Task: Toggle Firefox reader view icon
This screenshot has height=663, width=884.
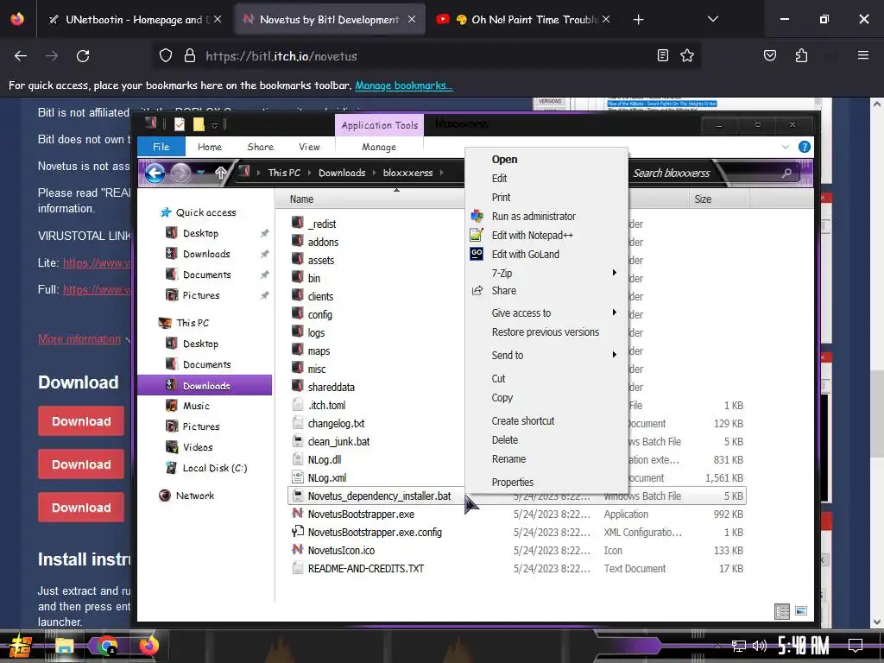Action: tap(663, 55)
